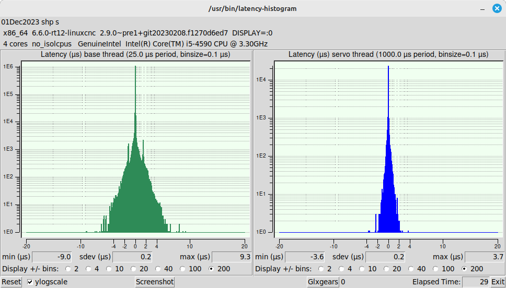Viewport: 506px width, 288px height.
Task: Toggle the ylogscale checkbox
Action: [x=30, y=282]
